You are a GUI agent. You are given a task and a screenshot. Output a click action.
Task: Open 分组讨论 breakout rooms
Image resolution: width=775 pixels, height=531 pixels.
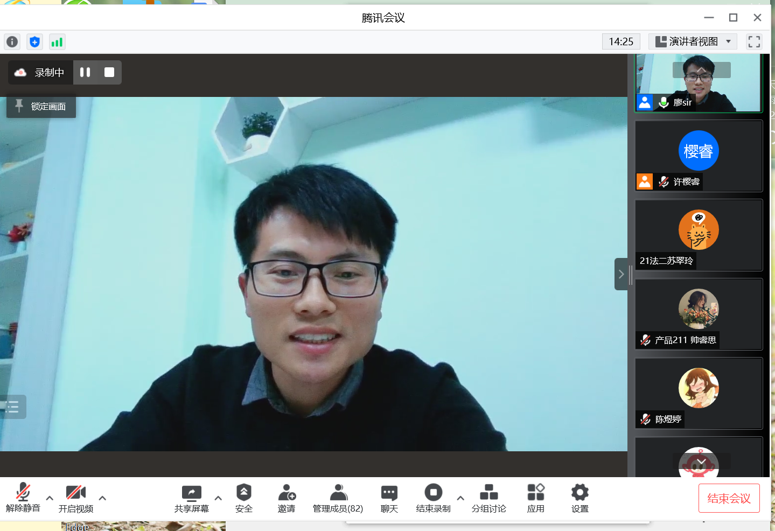pos(488,498)
